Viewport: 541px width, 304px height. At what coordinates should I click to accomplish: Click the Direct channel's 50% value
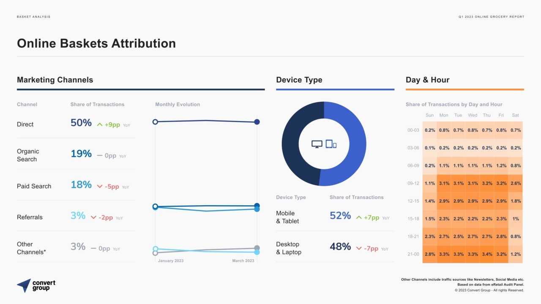point(81,123)
